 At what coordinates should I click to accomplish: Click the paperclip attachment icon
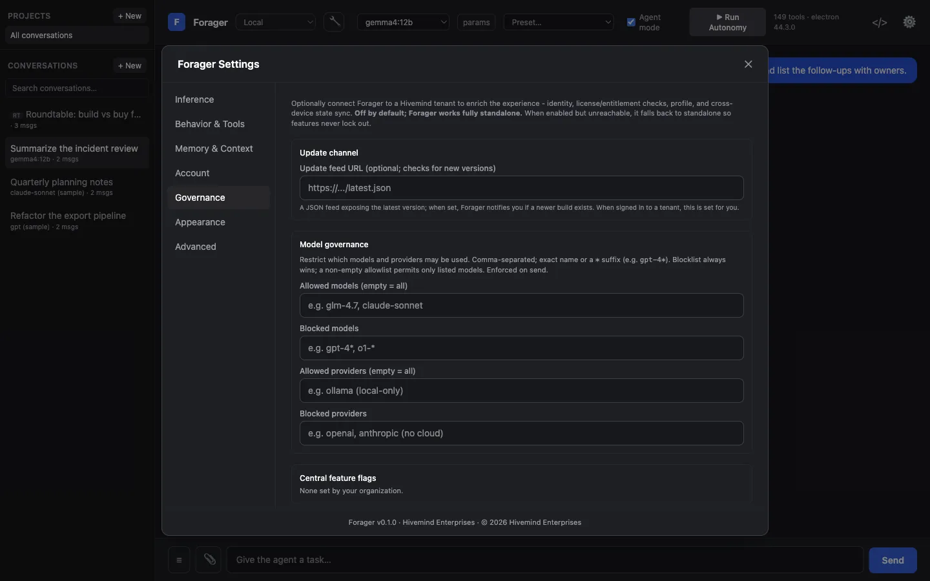(209, 560)
